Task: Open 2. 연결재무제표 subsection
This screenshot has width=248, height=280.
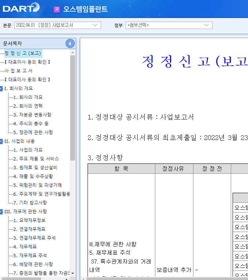Action: coord(29,229)
